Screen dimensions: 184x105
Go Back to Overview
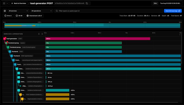pyautogui.click(x=19, y=4)
